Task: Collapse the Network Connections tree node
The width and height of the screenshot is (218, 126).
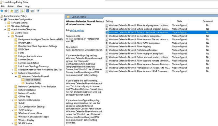Action: (12, 73)
